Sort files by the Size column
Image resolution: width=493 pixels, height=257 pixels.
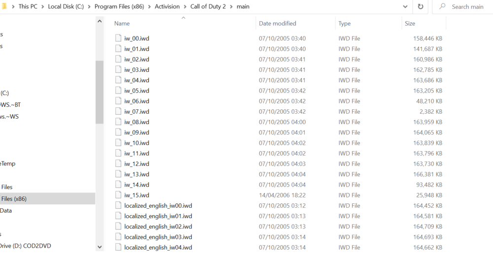[410, 24]
